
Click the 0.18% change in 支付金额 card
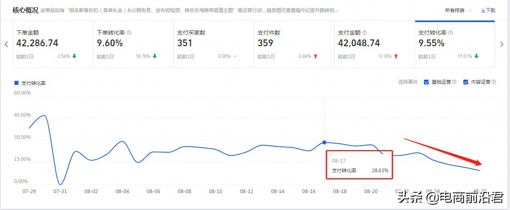pyautogui.click(x=385, y=56)
